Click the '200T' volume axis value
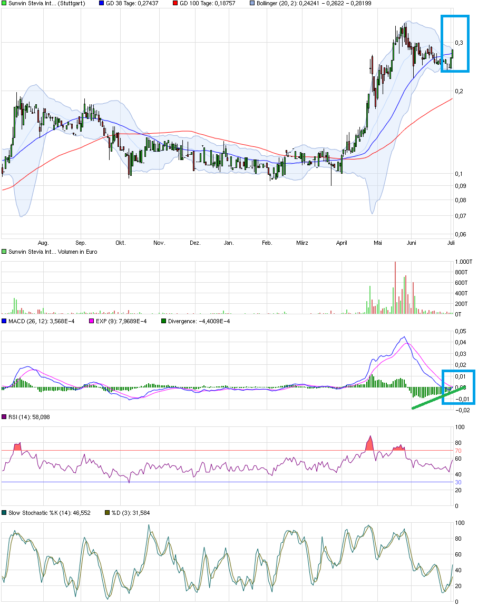This screenshot has height=607, width=478. click(x=461, y=303)
